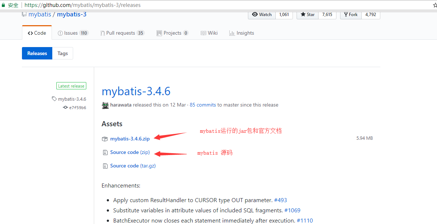This screenshot has width=437, height=224.
Task: Select the Code tab
Action: click(x=37, y=33)
